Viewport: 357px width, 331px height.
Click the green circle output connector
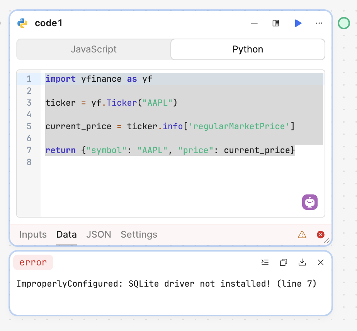tap(344, 23)
